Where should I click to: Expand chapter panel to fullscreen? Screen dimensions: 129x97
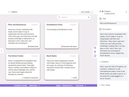pyautogui.click(x=100, y=11)
